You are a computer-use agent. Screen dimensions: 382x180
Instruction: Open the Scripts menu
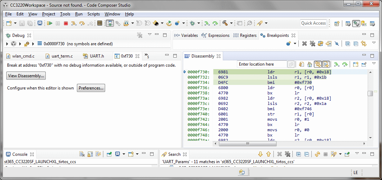pos(93,14)
